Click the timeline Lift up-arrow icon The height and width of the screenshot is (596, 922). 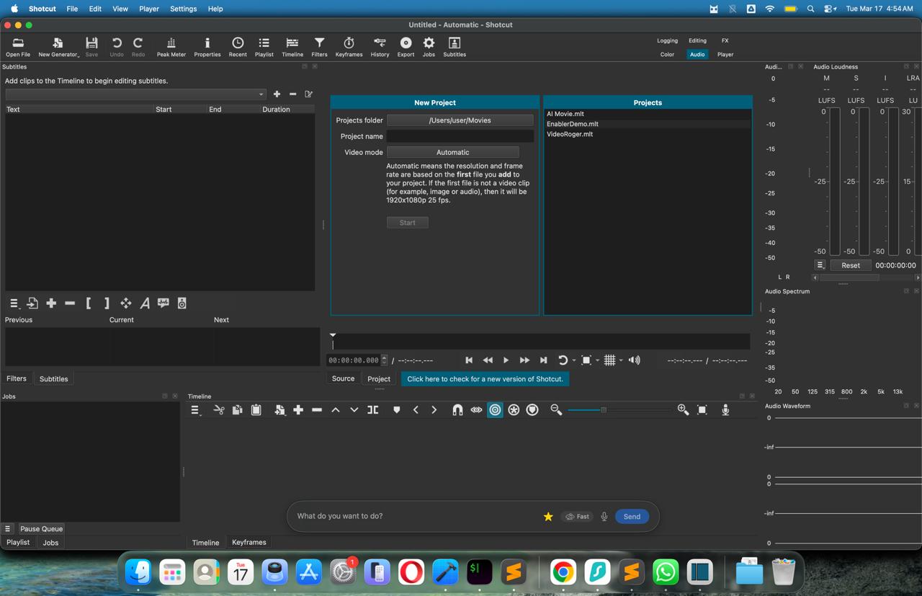pos(336,410)
